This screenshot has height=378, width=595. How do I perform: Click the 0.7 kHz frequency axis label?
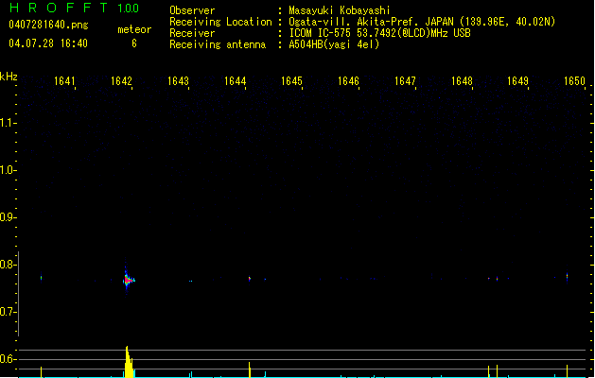point(8,312)
